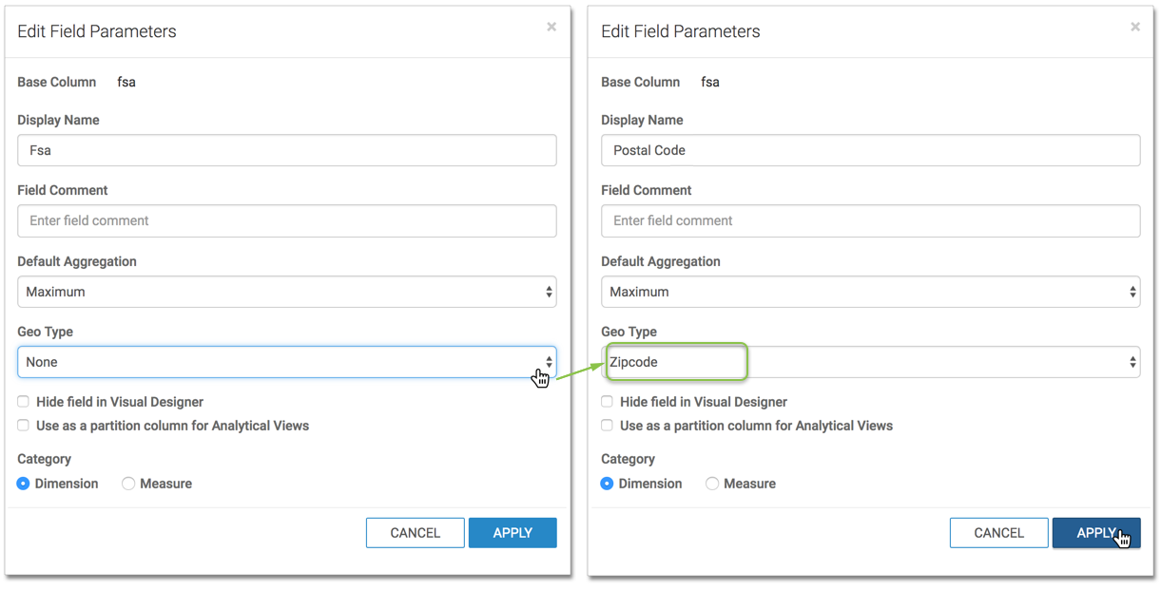
Task: Close the dialog with Postal Code display name
Action: [1134, 28]
